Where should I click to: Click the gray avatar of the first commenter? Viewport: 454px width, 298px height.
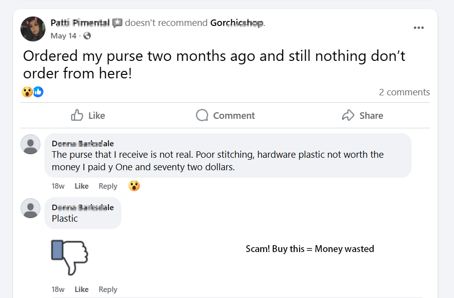point(30,144)
